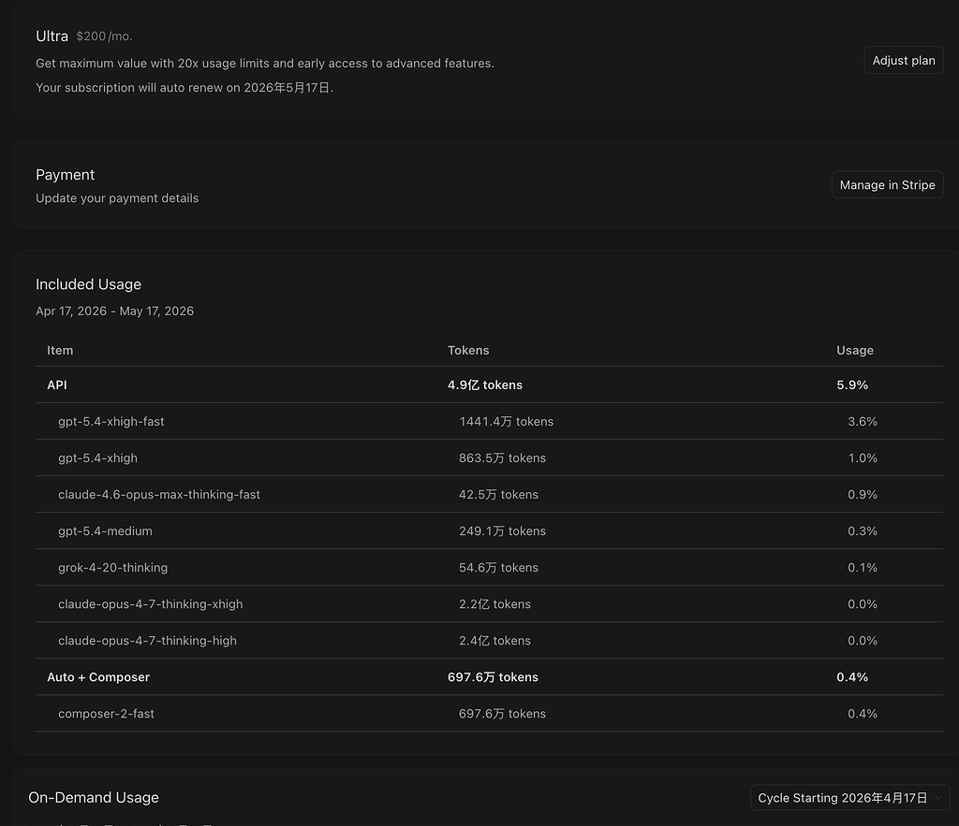Select the gpt-5.4-xhigh-fast row
This screenshot has height=826, width=959.
pos(489,422)
